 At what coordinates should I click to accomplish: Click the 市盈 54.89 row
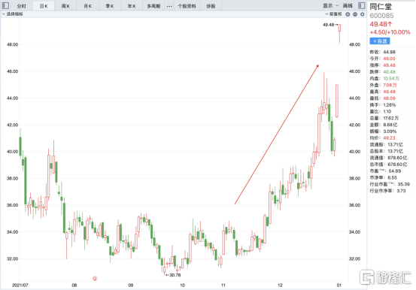point(385,171)
